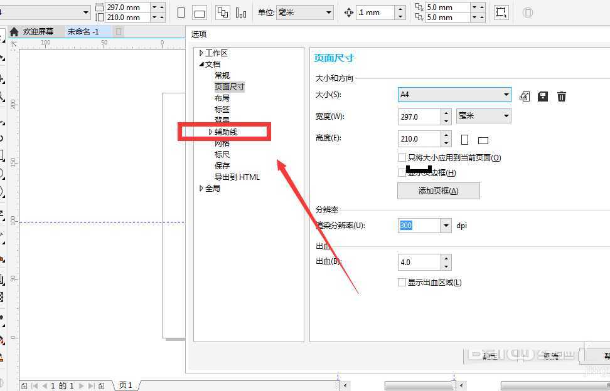This screenshot has height=391, width=610.
Task: Enable the 显示出血区域 checkbox
Action: (x=402, y=282)
